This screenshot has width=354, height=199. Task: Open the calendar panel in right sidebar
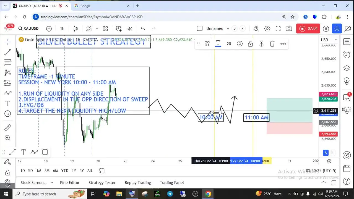(x=347, y=168)
